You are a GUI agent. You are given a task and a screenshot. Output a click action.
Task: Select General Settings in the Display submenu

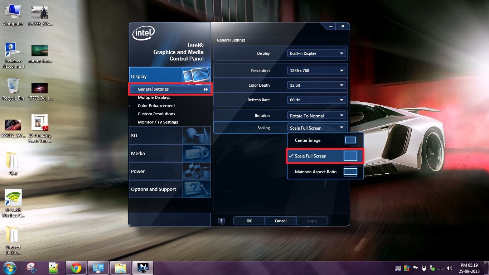pyautogui.click(x=170, y=89)
